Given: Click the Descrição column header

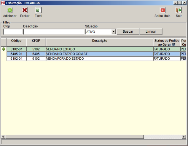Looking at the screenshot, I should point(100,42).
